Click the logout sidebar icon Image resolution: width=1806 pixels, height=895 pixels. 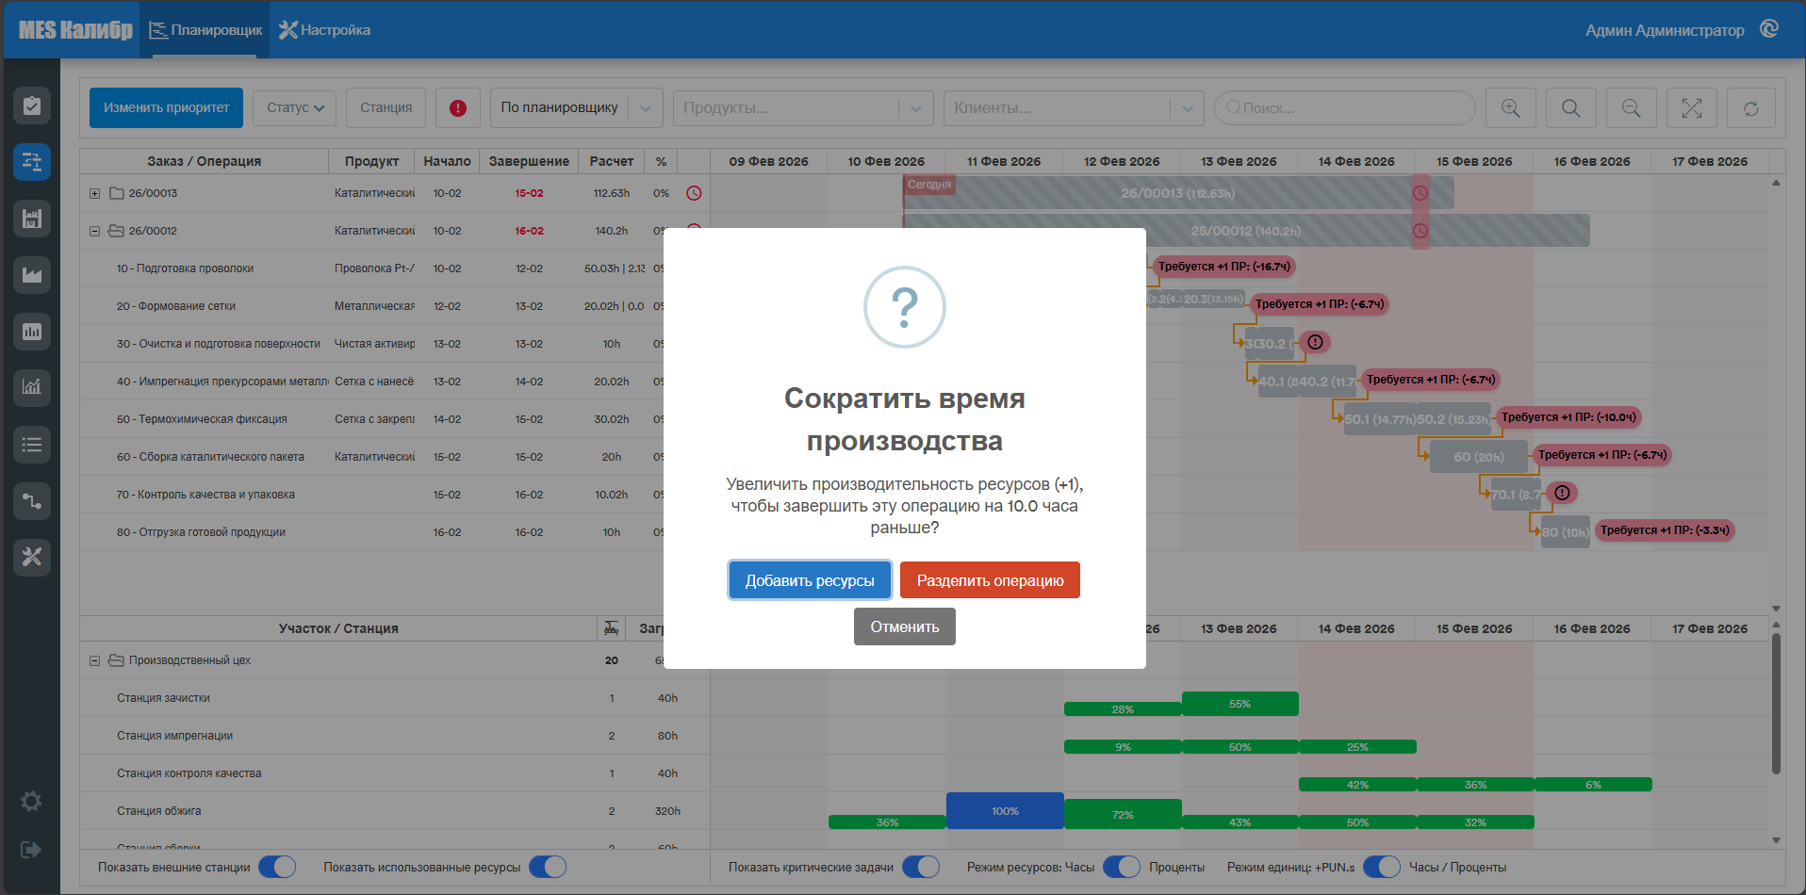click(x=31, y=850)
